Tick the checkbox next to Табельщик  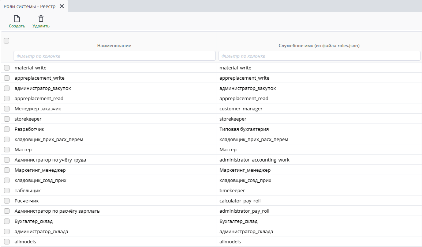[7, 191]
